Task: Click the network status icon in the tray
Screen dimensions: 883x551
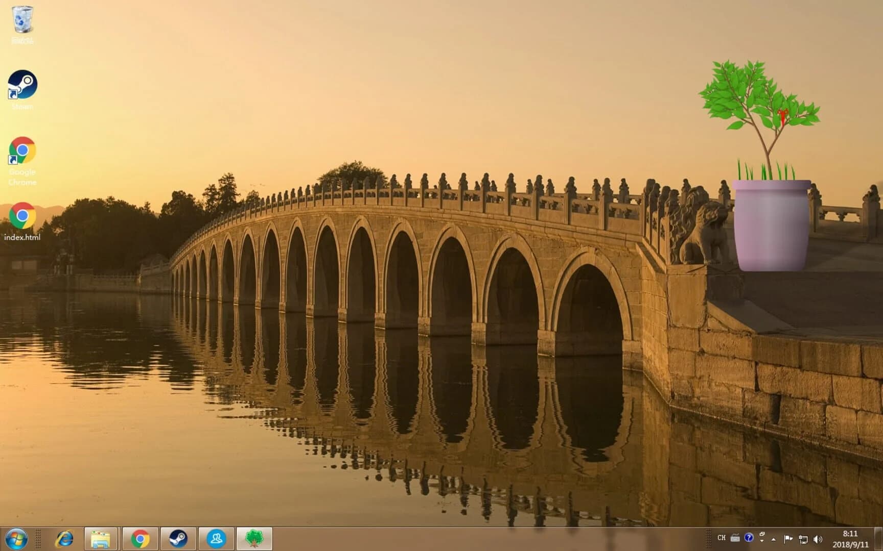Action: tap(803, 538)
